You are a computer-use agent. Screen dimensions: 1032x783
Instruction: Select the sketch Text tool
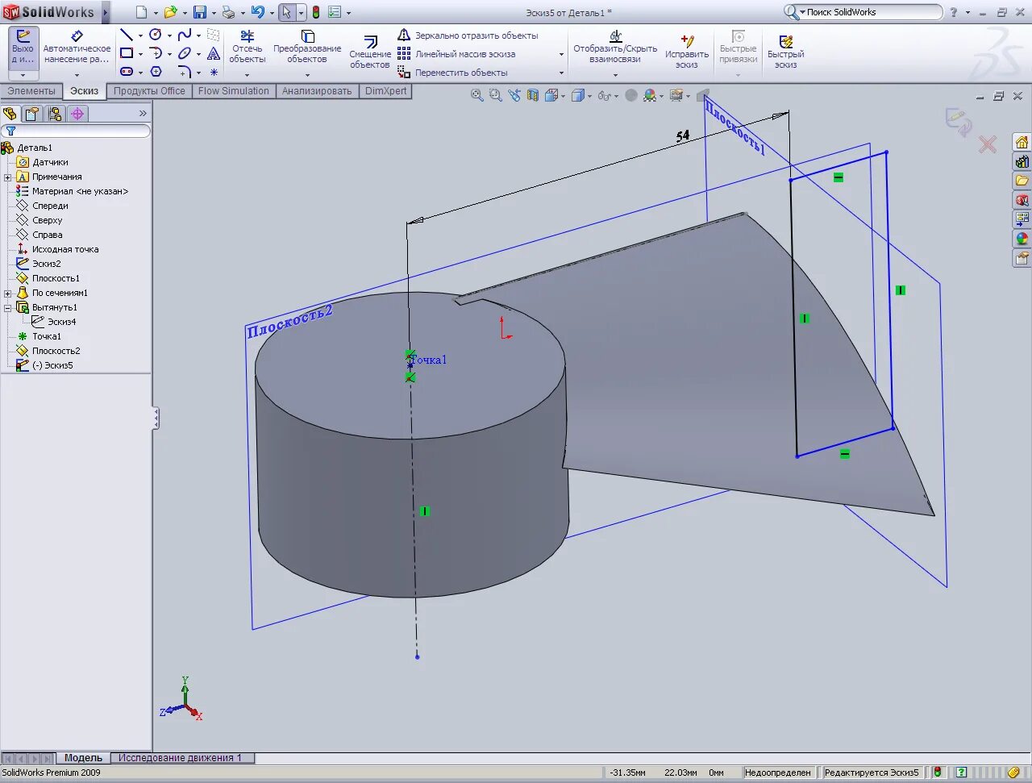(x=214, y=53)
